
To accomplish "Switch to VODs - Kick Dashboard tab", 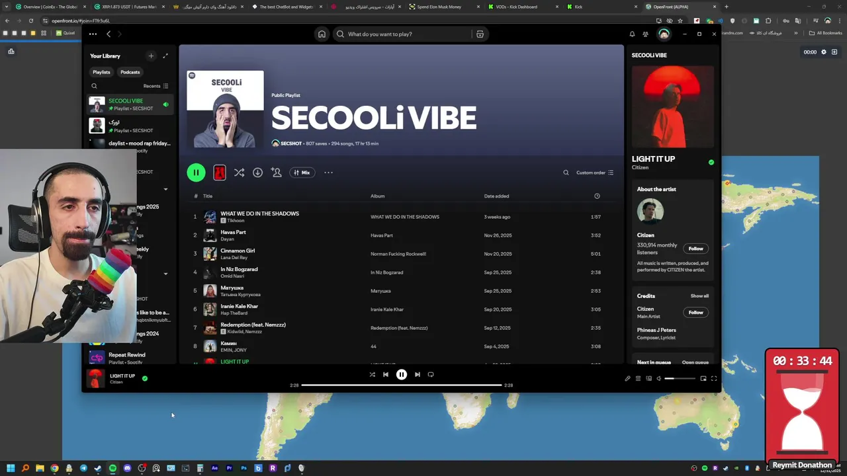I will click(521, 7).
